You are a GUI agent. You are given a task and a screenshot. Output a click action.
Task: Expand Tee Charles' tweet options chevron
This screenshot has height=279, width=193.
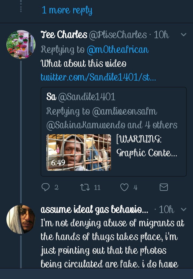184,35
